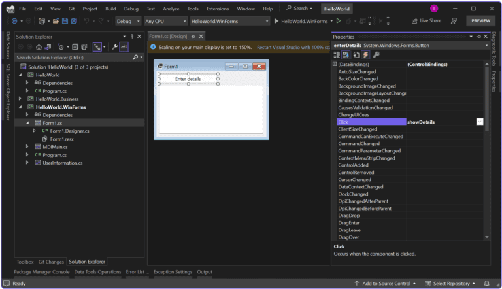Open the Package Manager Console tab
This screenshot has height=289, width=502.
42,272
